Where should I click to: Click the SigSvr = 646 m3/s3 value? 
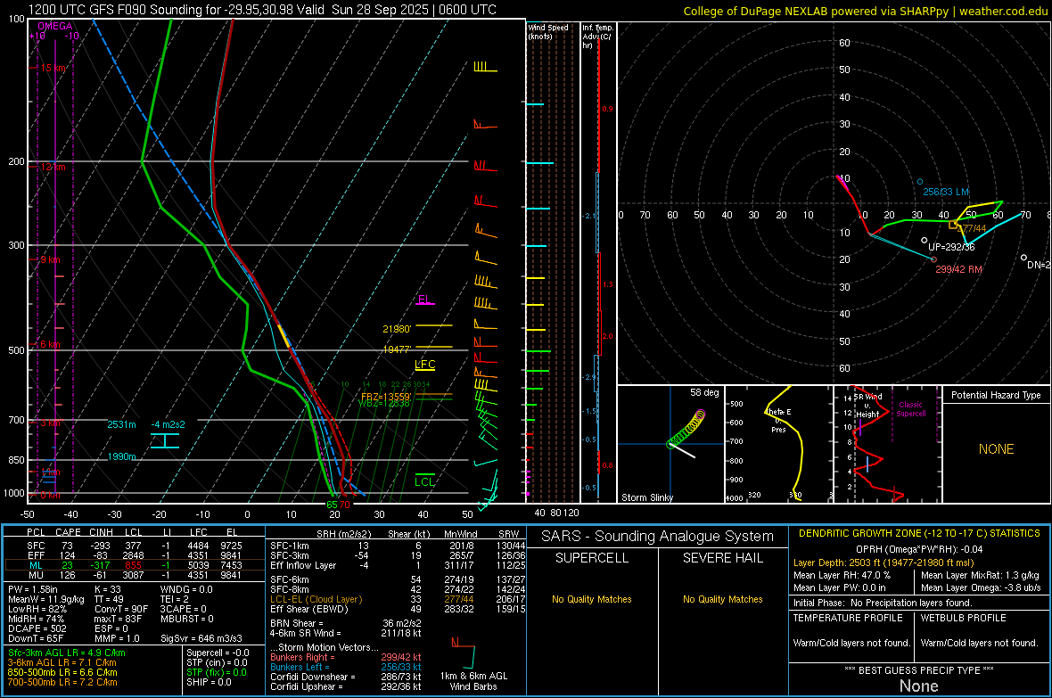(201, 638)
